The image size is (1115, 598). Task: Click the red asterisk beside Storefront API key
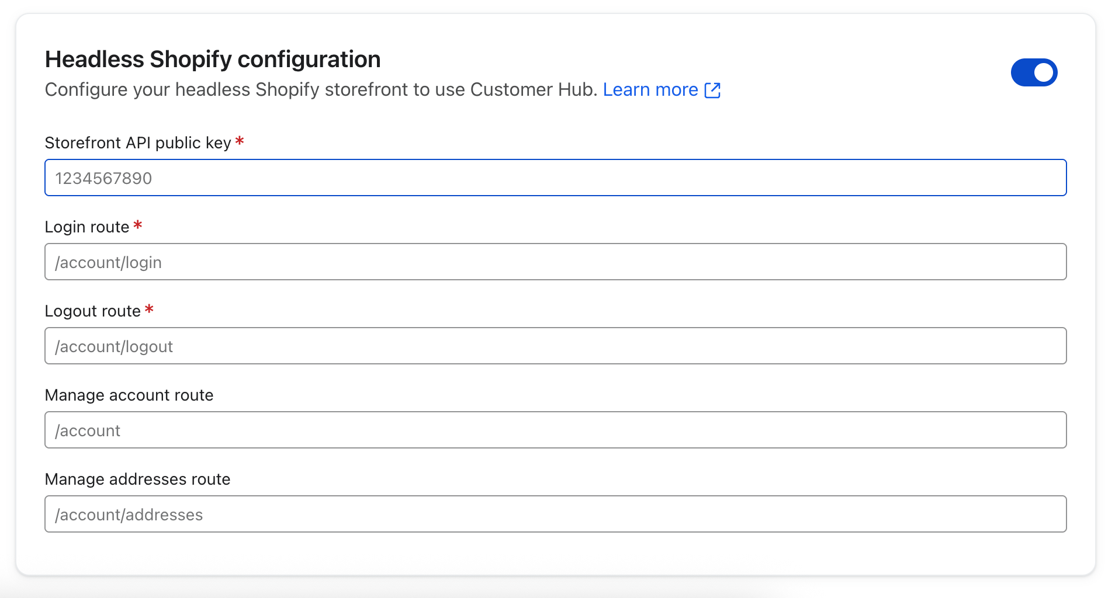click(x=240, y=141)
